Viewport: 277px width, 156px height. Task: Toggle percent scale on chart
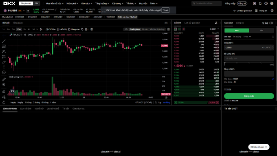coord(156,103)
